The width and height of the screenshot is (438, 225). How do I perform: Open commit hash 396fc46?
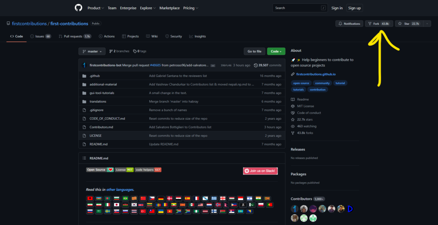(x=226, y=65)
